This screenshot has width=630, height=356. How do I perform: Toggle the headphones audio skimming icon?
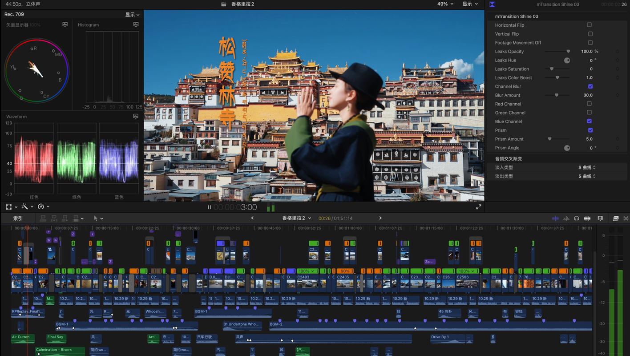pos(577,218)
